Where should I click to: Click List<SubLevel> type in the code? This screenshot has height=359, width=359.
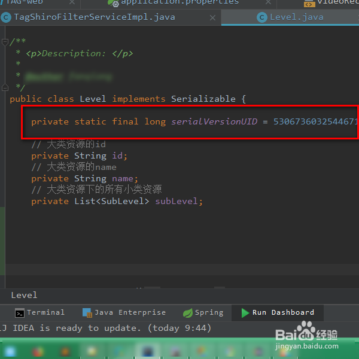112,201
